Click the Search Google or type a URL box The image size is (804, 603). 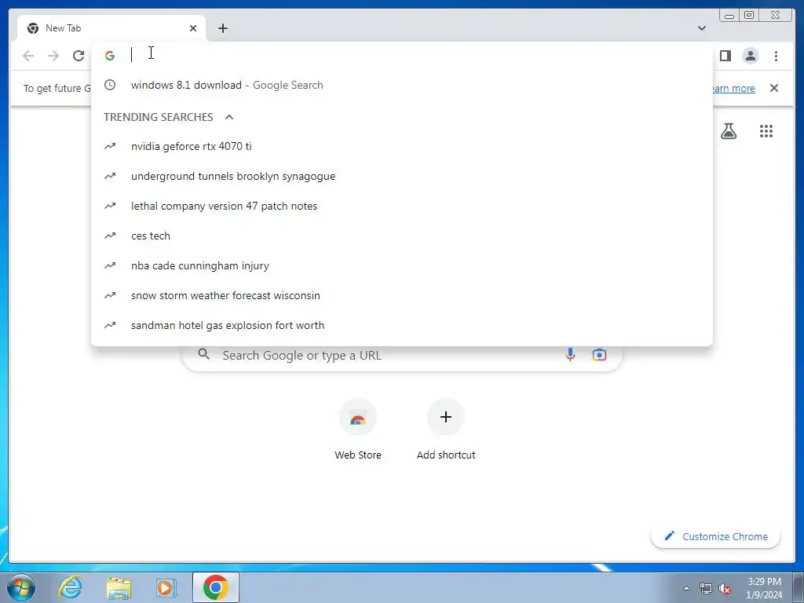click(x=402, y=355)
